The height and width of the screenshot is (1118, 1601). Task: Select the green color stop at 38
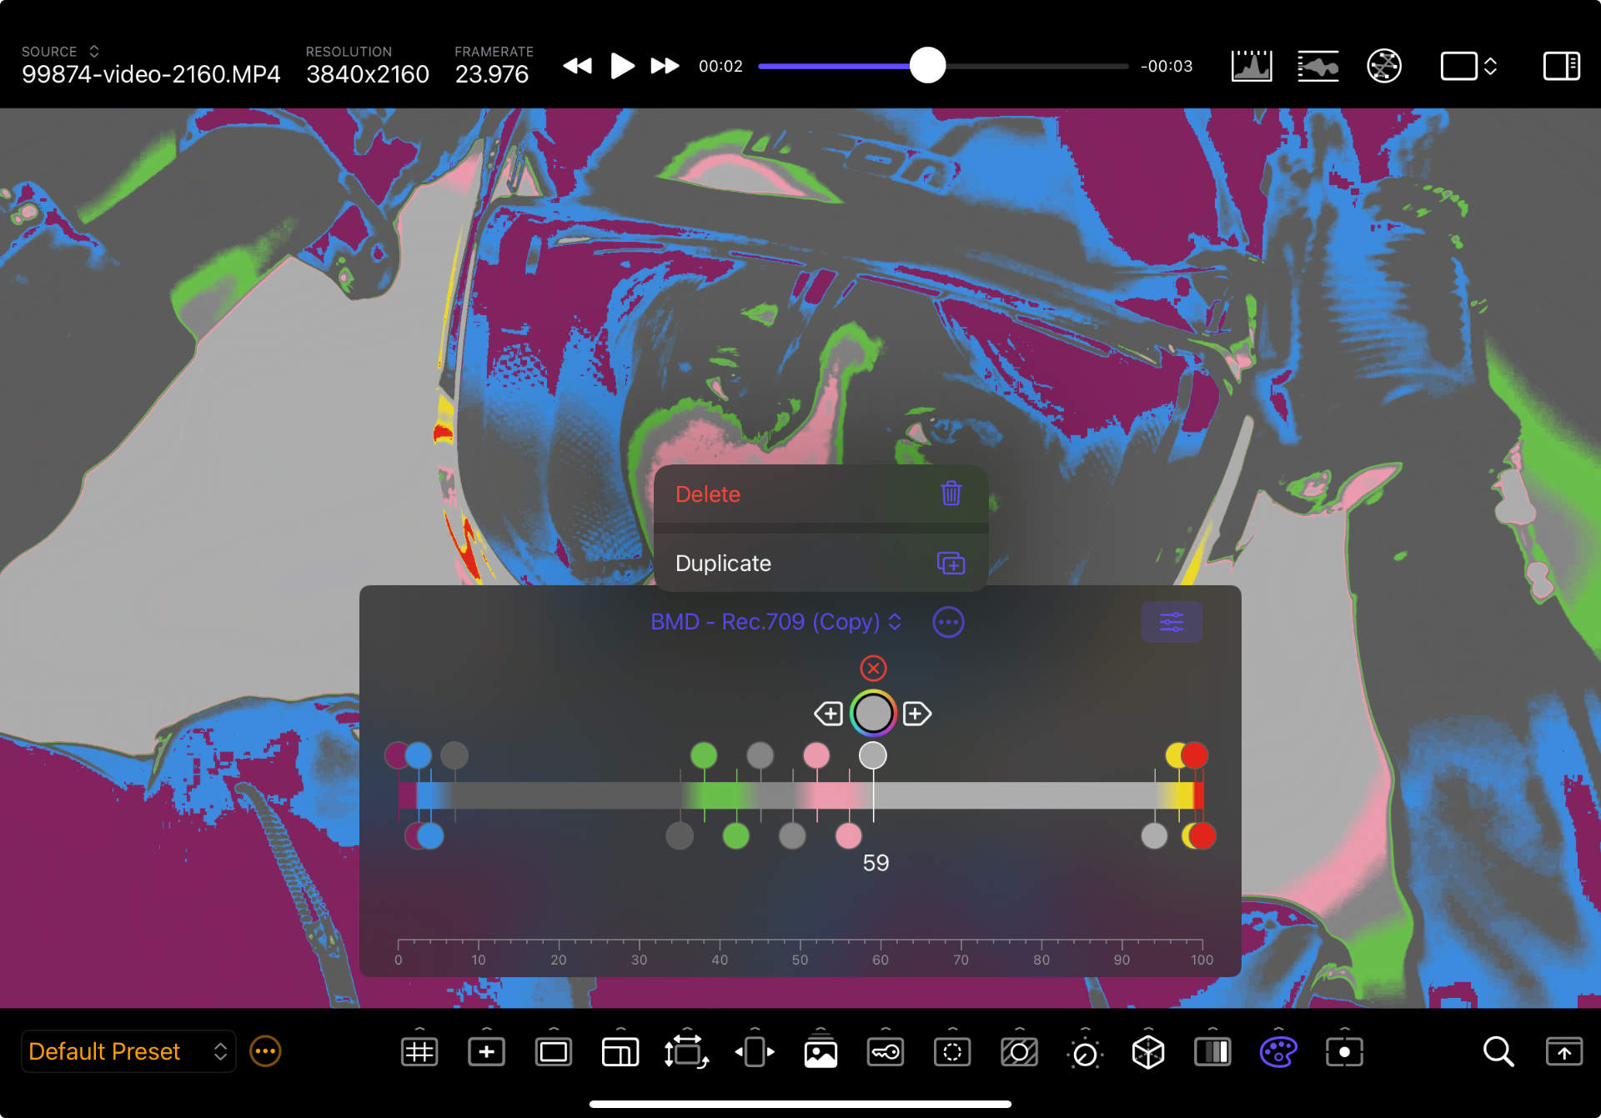(704, 755)
